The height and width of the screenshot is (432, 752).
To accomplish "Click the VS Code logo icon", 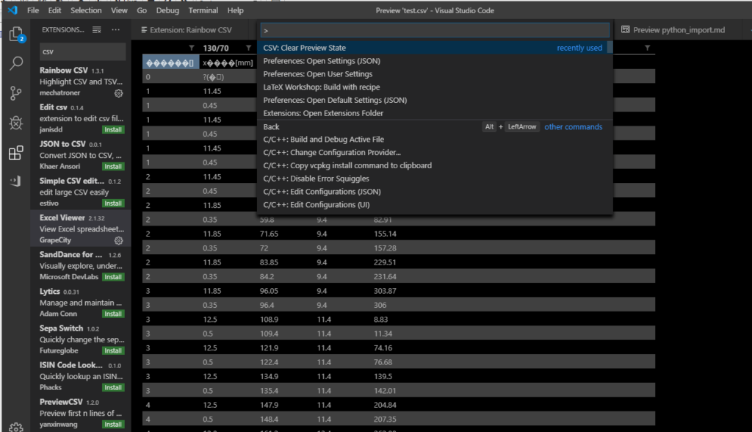I will pyautogui.click(x=12, y=10).
